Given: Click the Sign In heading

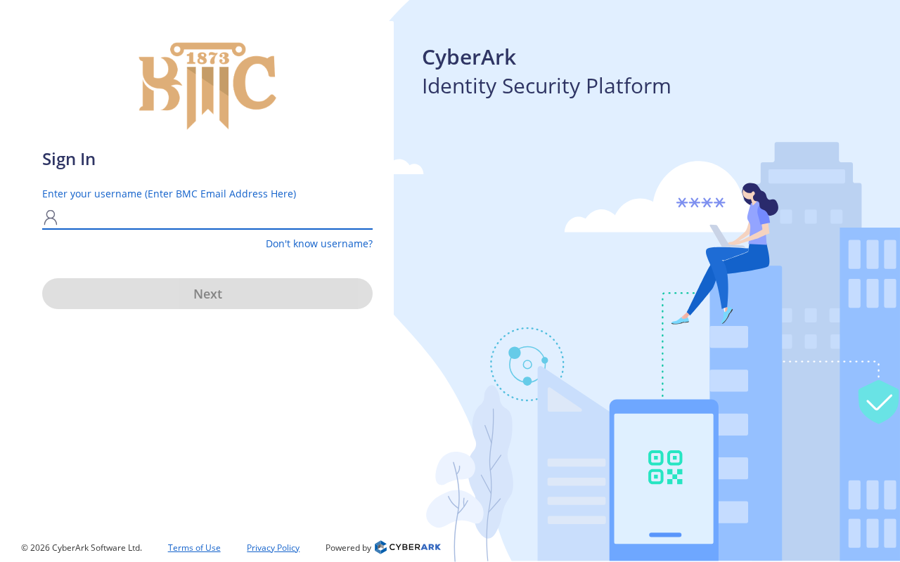Looking at the screenshot, I should click(69, 159).
